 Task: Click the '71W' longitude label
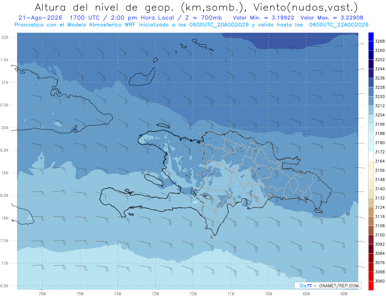coord(231,293)
